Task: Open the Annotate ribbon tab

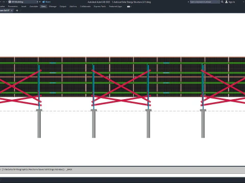Action: tap(34, 7)
